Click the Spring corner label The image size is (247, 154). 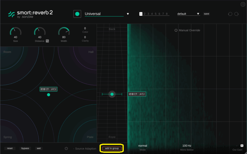click(x=7, y=137)
